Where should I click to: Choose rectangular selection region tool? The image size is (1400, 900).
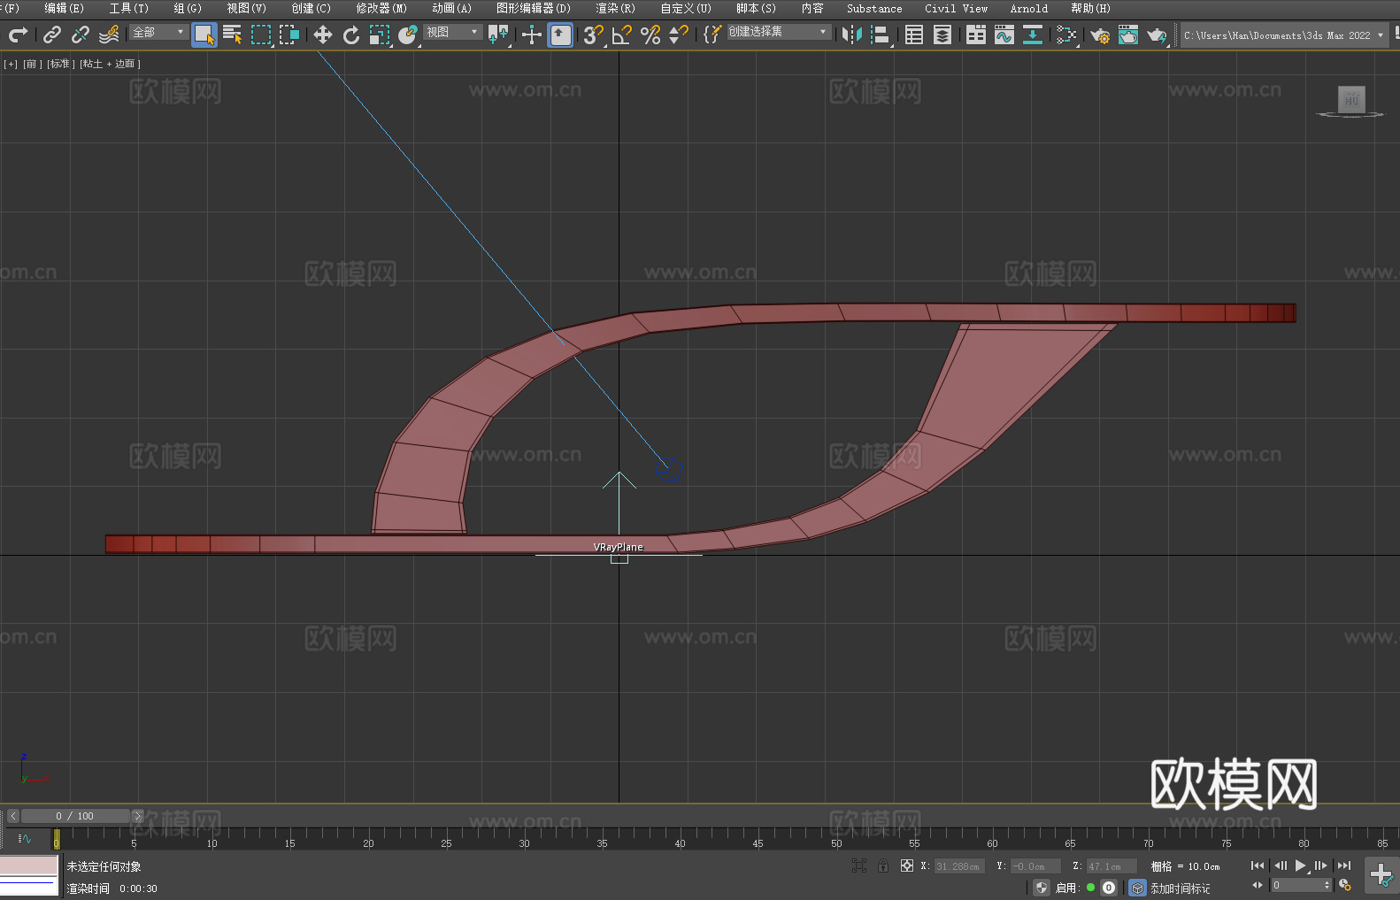click(x=261, y=35)
